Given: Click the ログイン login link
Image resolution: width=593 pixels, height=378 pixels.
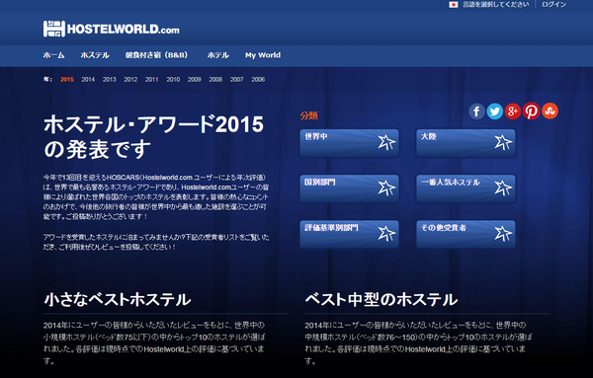Looking at the screenshot, I should [553, 5].
